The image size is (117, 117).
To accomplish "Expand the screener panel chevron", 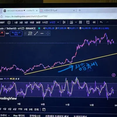I will click(9, 116).
